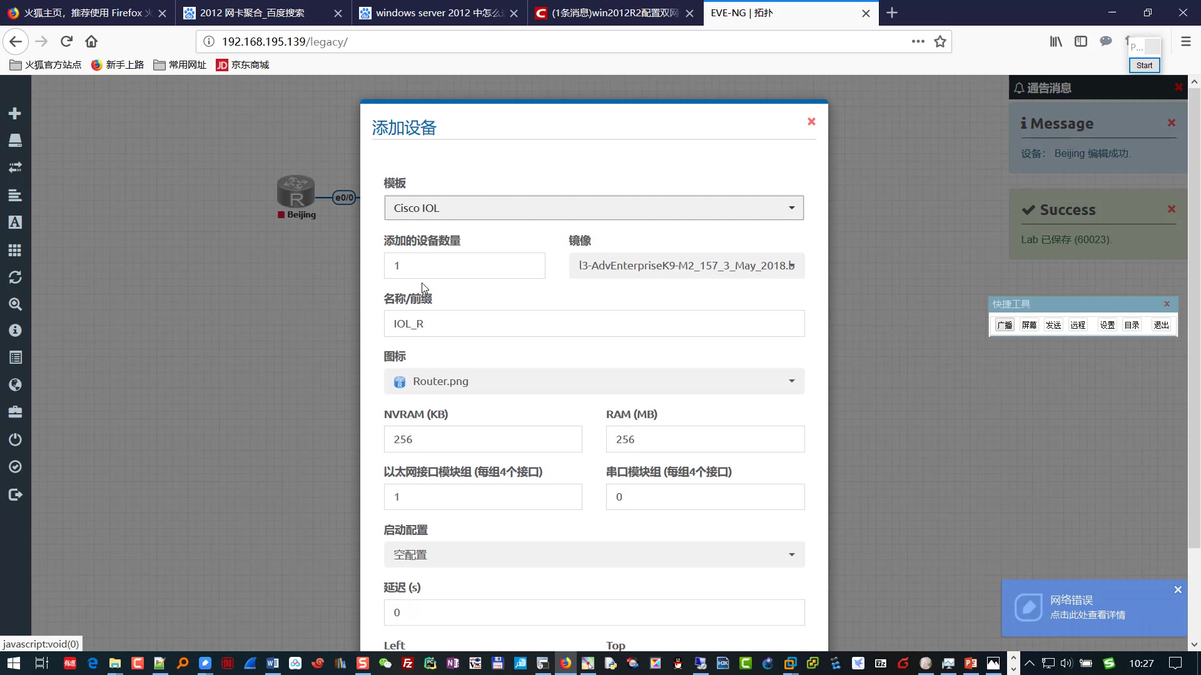Click the NVRAM (KB) input field
Viewport: 1201px width, 675px height.
point(483,439)
